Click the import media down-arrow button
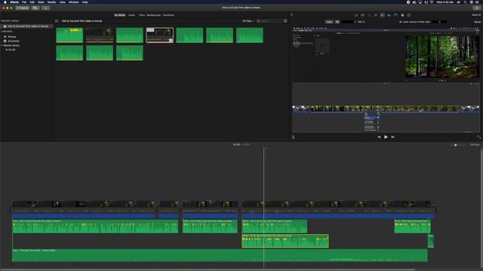Viewport: 483px width, 271px height. (45, 8)
